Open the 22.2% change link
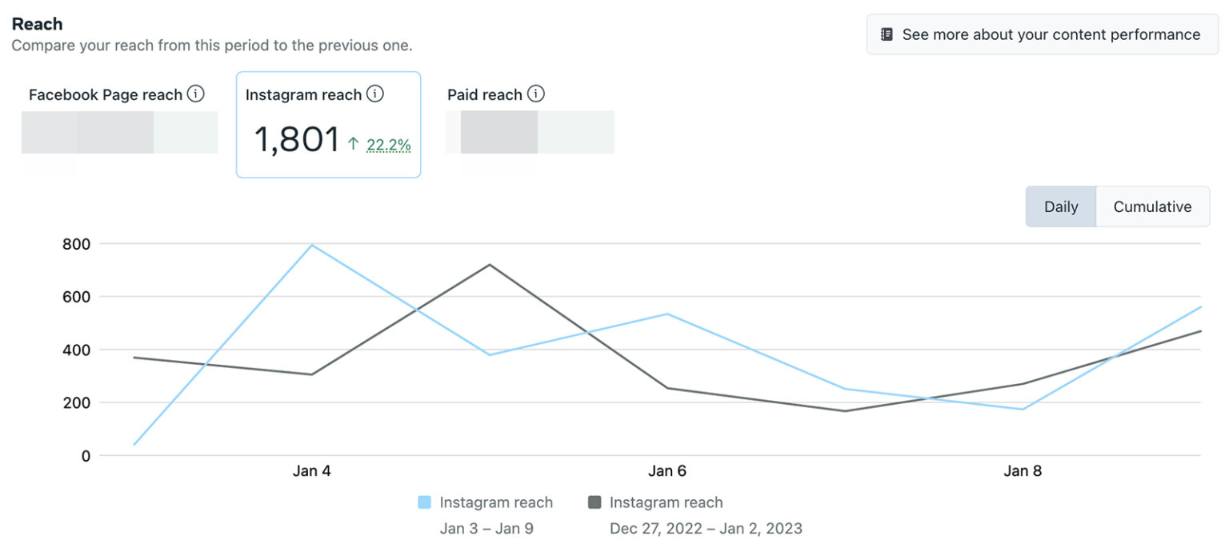 pyautogui.click(x=390, y=146)
